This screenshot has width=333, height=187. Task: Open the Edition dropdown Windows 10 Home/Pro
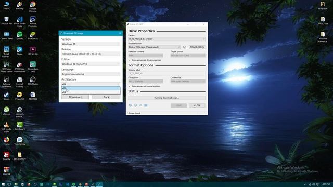point(91,64)
